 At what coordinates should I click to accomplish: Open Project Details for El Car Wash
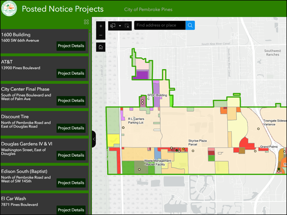pyautogui.click(x=71, y=210)
